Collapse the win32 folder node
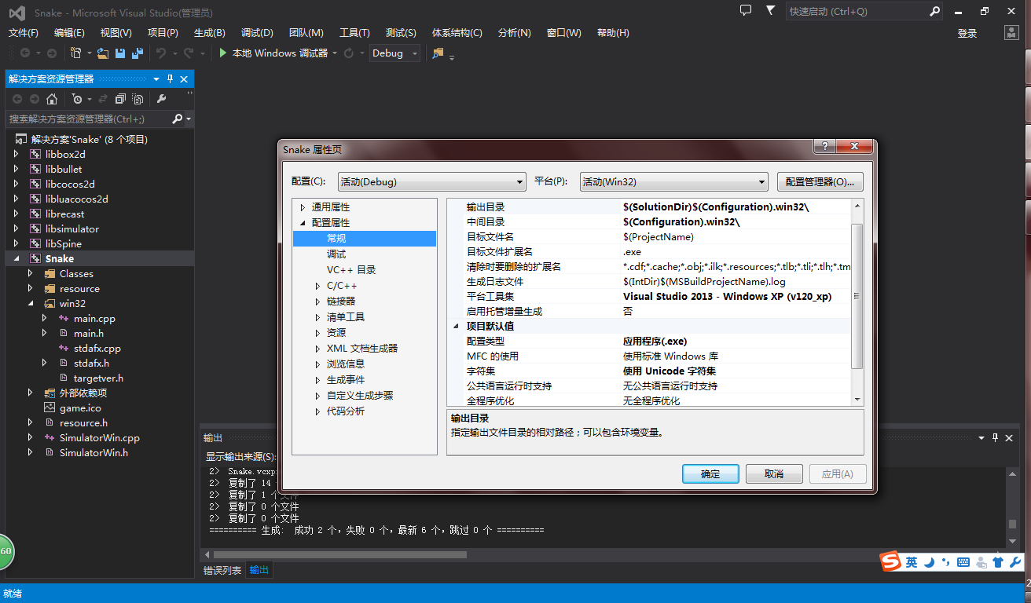 [x=30, y=303]
